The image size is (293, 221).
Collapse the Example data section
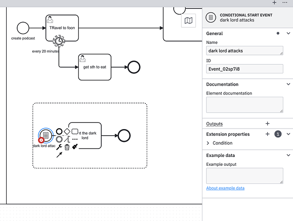(x=288, y=156)
